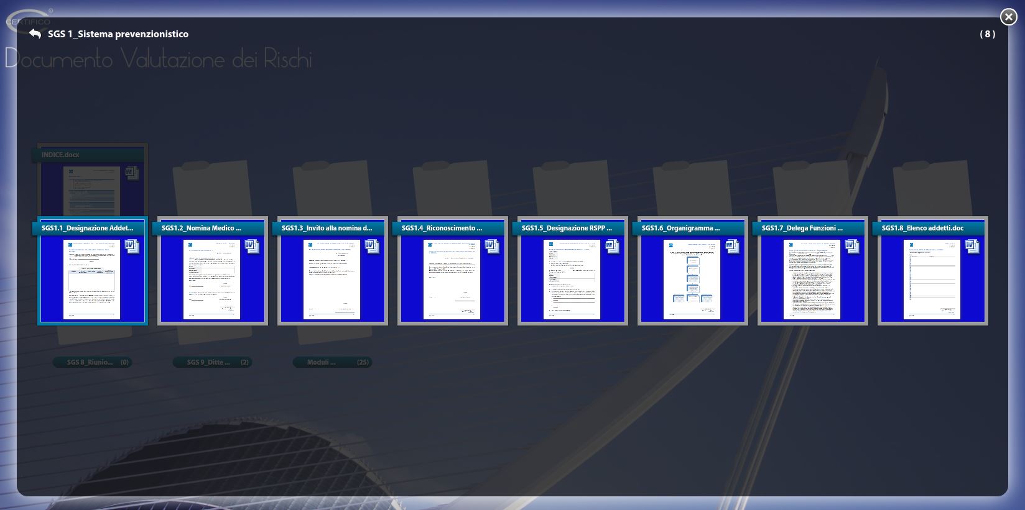Click Word icon on SGS1.5_Designazione RSPP file
1025x510 pixels.
[611, 247]
